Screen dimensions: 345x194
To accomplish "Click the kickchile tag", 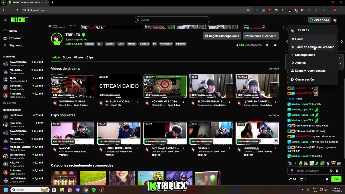I will 144,44.
